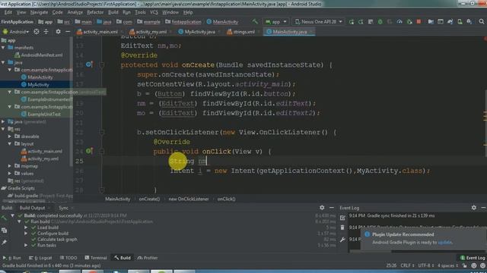The image size is (487, 273).
Task: Click the Search Everywhere magnifier icon
Action: [482, 22]
